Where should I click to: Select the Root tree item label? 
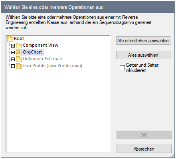tap(19, 38)
